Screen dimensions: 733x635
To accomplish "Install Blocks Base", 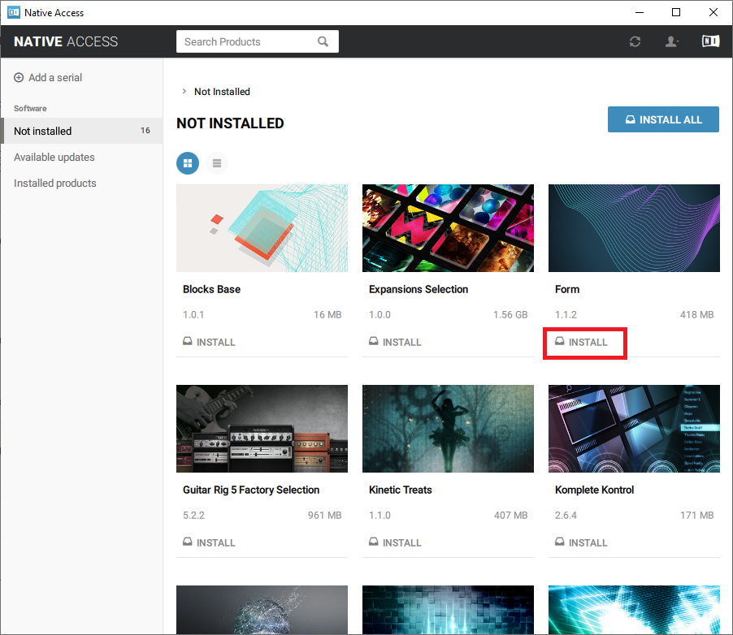I will pyautogui.click(x=209, y=342).
